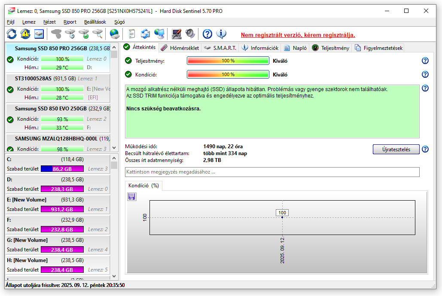Switch to the Teljesítmény tab
Screen dimensions: 442x296
pyautogui.click(x=330, y=48)
